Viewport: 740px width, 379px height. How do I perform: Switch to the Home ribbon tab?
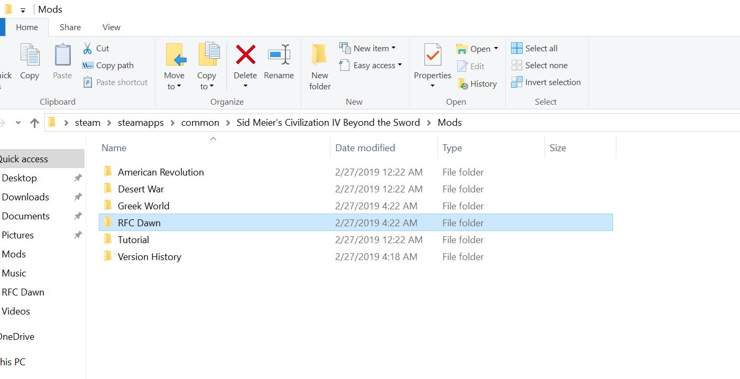27,27
